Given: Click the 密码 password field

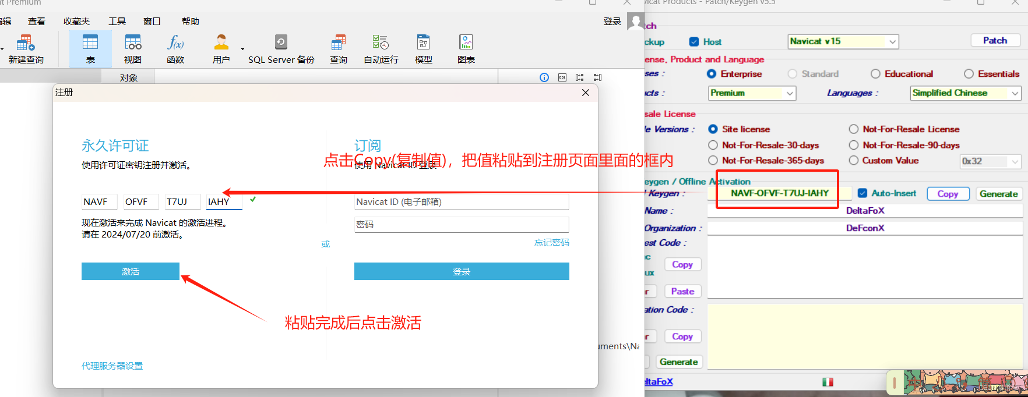Looking at the screenshot, I should click(x=462, y=224).
